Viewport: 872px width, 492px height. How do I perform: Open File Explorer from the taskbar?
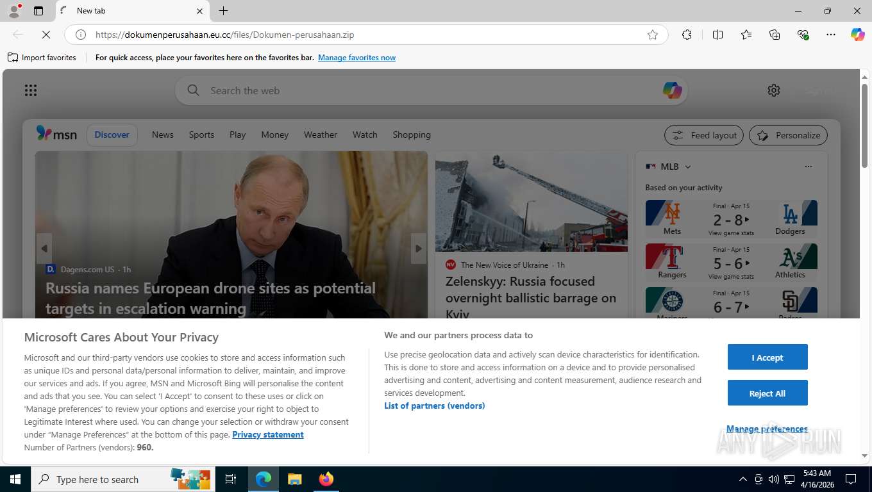(294, 479)
